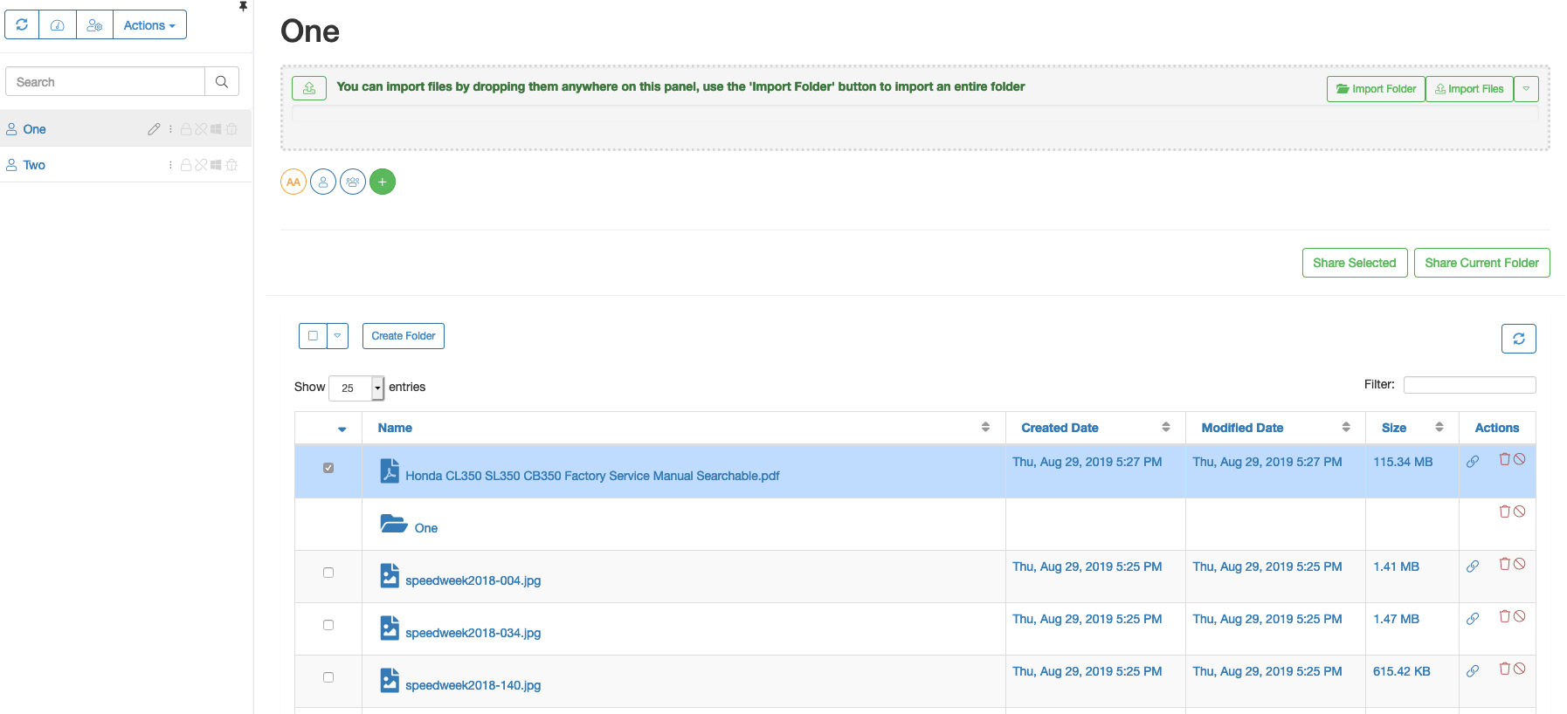Check the speedweek2018-034.jpg checkbox
The width and height of the screenshot is (1567, 714).
(328, 625)
